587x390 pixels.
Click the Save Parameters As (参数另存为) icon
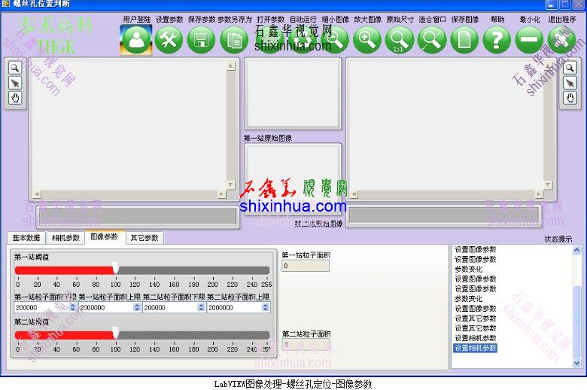click(234, 40)
